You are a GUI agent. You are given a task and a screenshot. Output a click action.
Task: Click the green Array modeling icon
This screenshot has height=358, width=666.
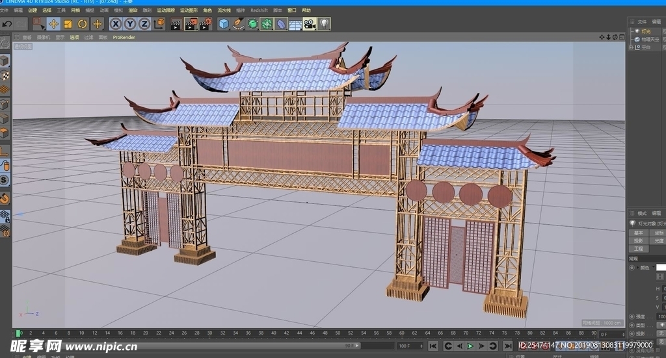267,24
